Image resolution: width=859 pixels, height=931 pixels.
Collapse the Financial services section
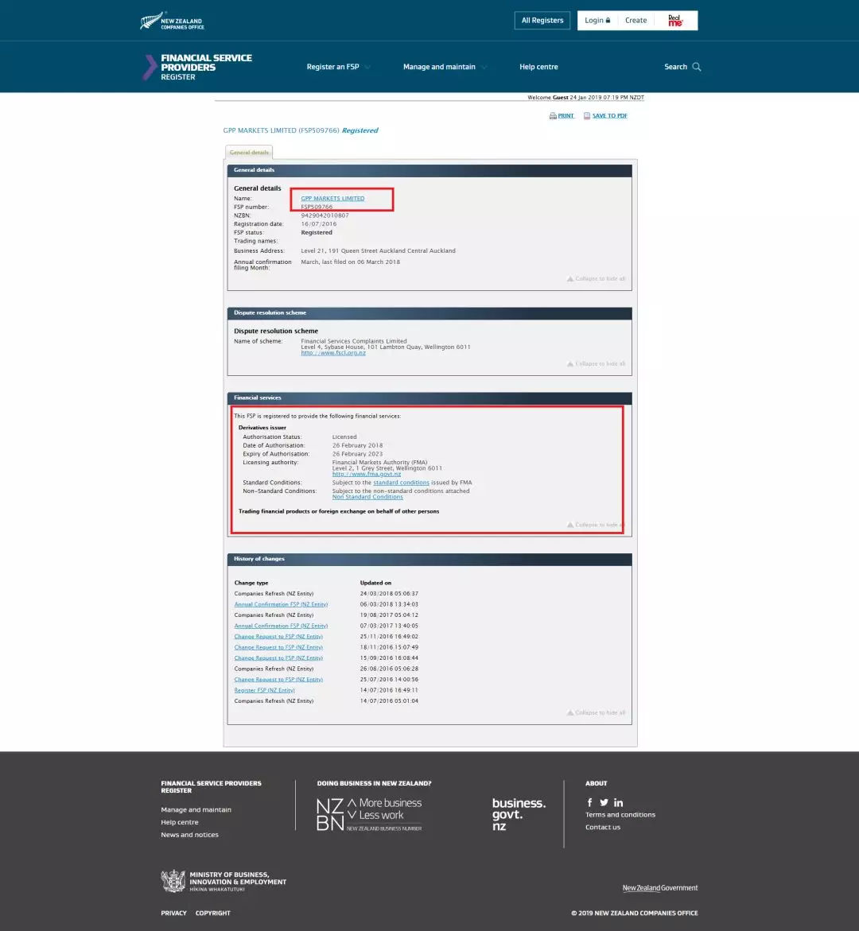[x=596, y=525]
